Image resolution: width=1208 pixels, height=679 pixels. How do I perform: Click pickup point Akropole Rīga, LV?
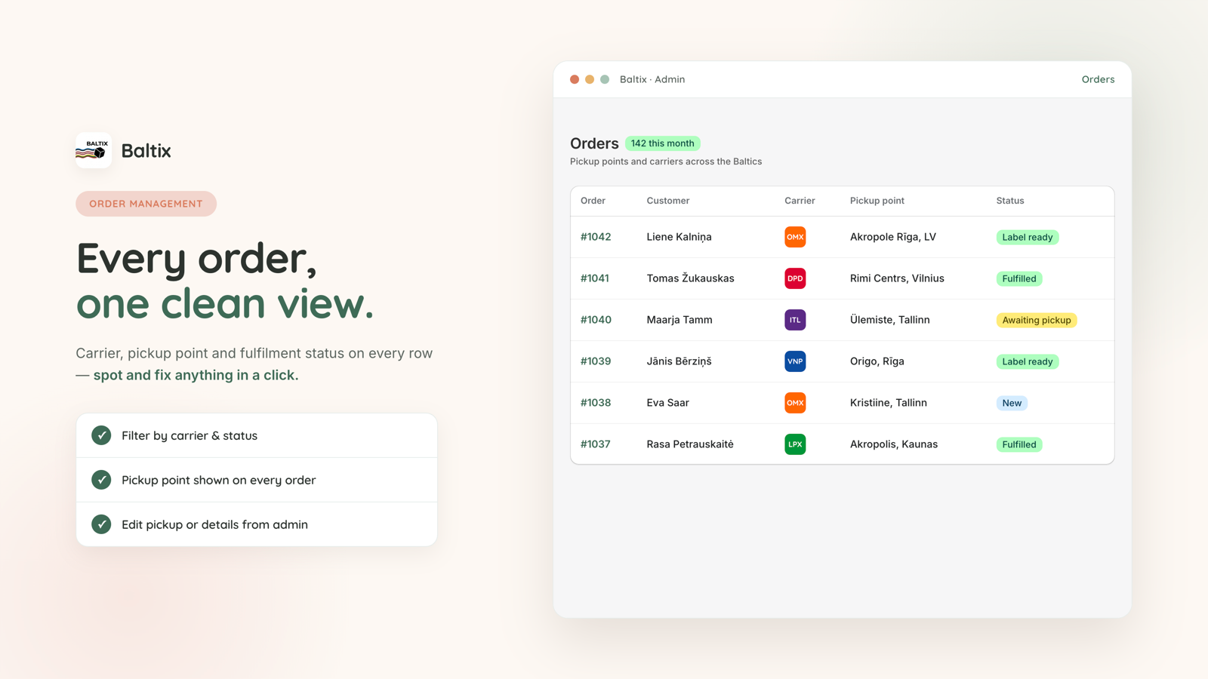[893, 237]
